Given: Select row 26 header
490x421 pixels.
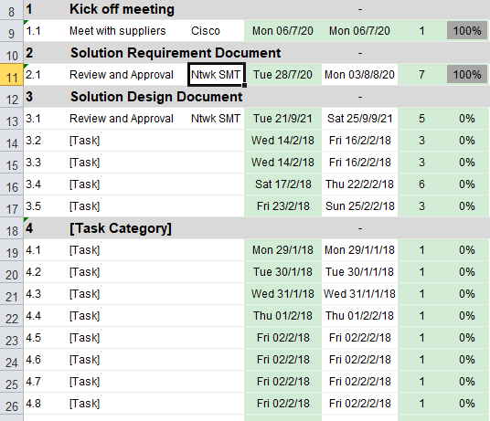Looking at the screenshot, I should (12, 404).
